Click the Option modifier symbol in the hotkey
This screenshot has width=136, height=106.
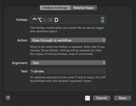point(40,20)
